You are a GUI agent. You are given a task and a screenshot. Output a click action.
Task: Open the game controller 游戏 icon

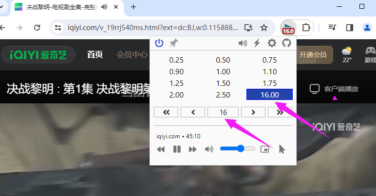[370, 55]
